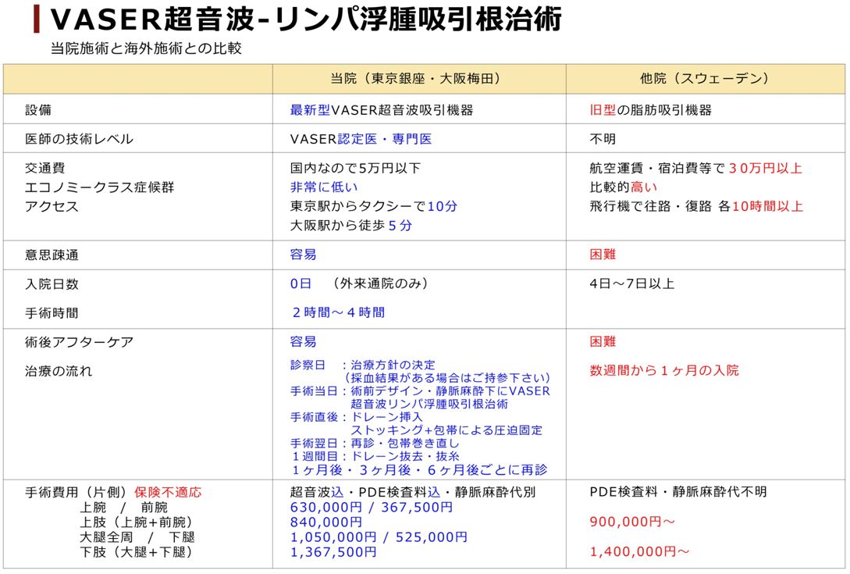Click the red price '900,000円〜'
Image resolution: width=850 pixels, height=574 pixels.
tap(632, 522)
